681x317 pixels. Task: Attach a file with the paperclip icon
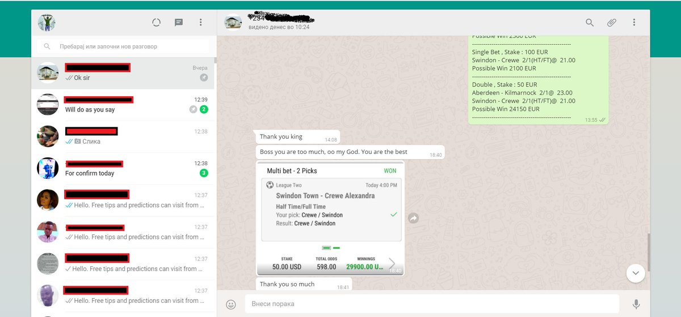[x=612, y=23]
